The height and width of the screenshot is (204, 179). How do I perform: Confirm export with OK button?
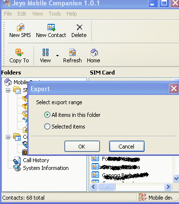tap(82, 147)
